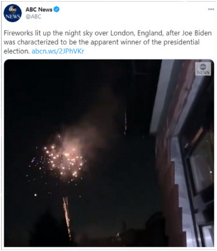217x251 pixels.
Task: Click the word "Fireworks" in the tweet
Action: (18, 33)
